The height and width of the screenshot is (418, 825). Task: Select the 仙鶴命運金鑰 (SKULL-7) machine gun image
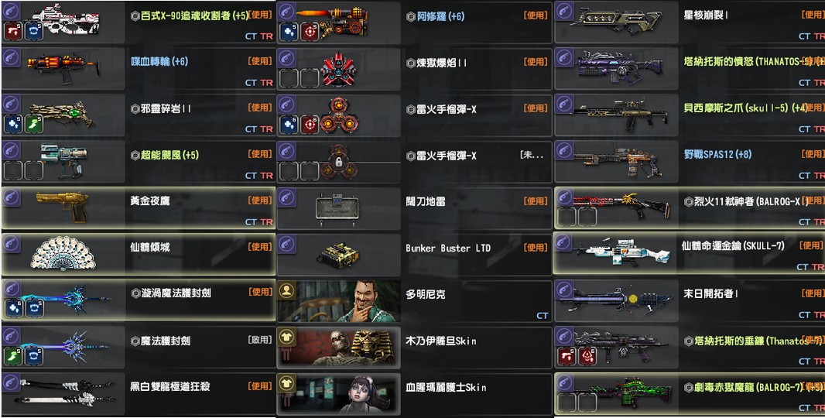624,254
